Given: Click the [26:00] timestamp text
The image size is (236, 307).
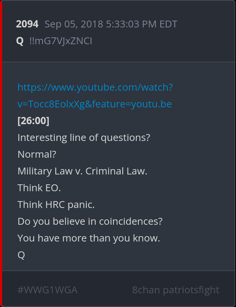Looking at the screenshot, I should point(33,121).
